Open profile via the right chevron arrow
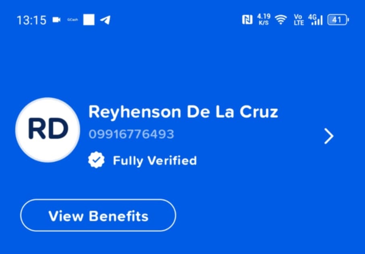Screen dimensions: 365x254 coord(329,136)
